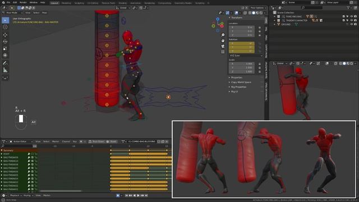Select the Cursor tool in left toolbar

[5, 27]
